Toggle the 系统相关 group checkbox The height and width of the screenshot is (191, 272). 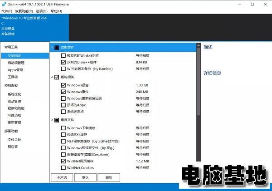pyautogui.click(x=57, y=77)
